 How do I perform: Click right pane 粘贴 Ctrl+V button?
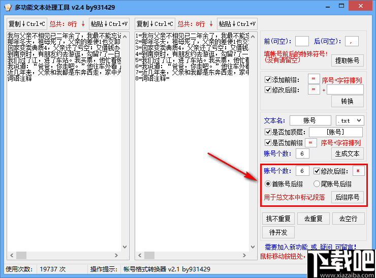(237, 24)
